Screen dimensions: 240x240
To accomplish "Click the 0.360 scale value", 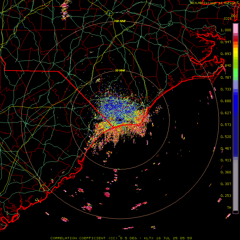I will pos(226,172).
